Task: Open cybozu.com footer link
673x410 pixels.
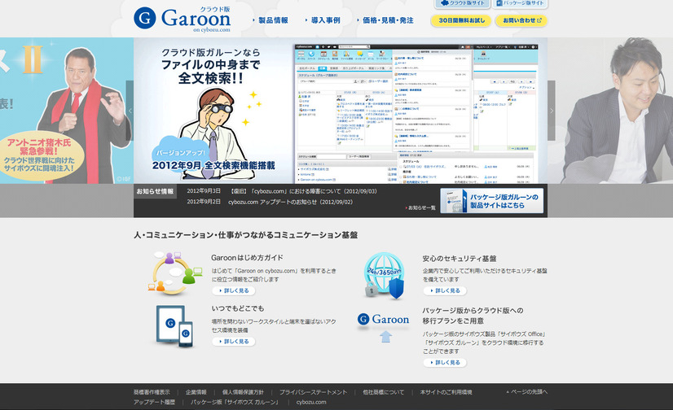Action: [x=311, y=403]
